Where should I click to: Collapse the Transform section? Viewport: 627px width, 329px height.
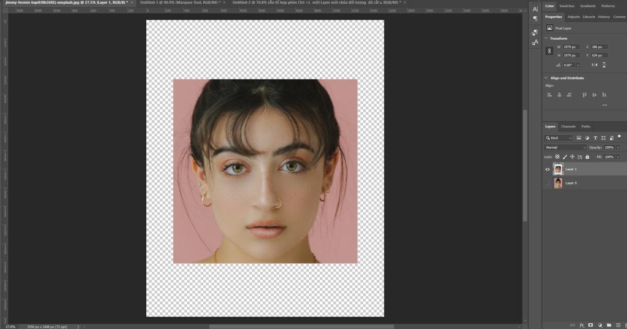click(x=547, y=38)
